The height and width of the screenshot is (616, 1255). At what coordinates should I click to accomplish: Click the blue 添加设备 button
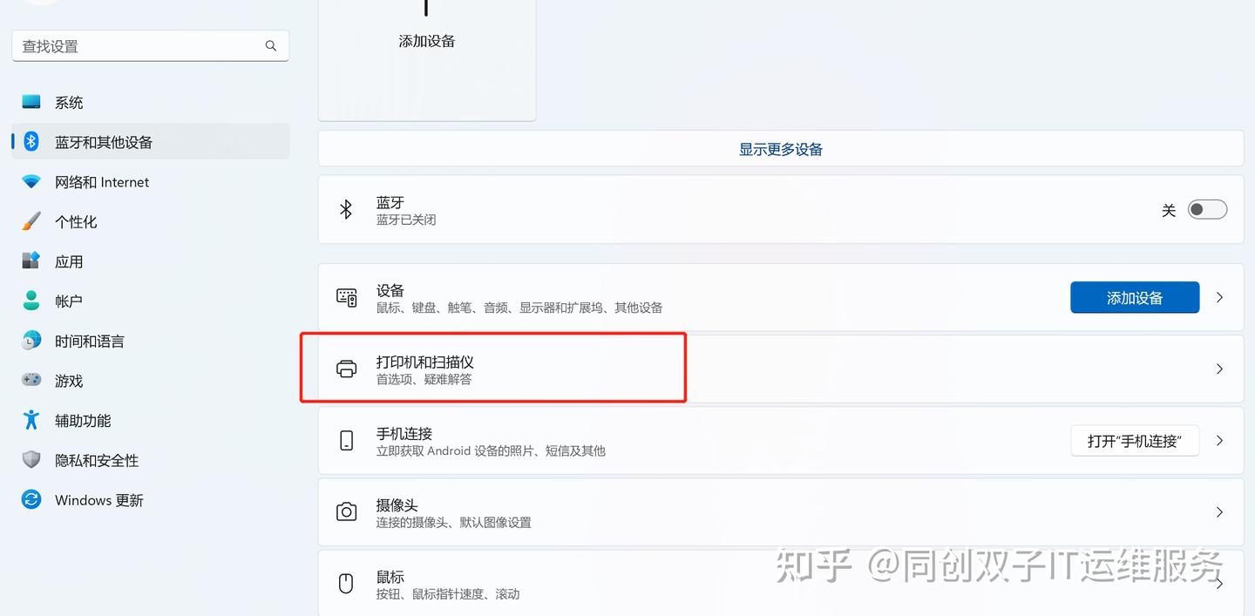pyautogui.click(x=1135, y=297)
